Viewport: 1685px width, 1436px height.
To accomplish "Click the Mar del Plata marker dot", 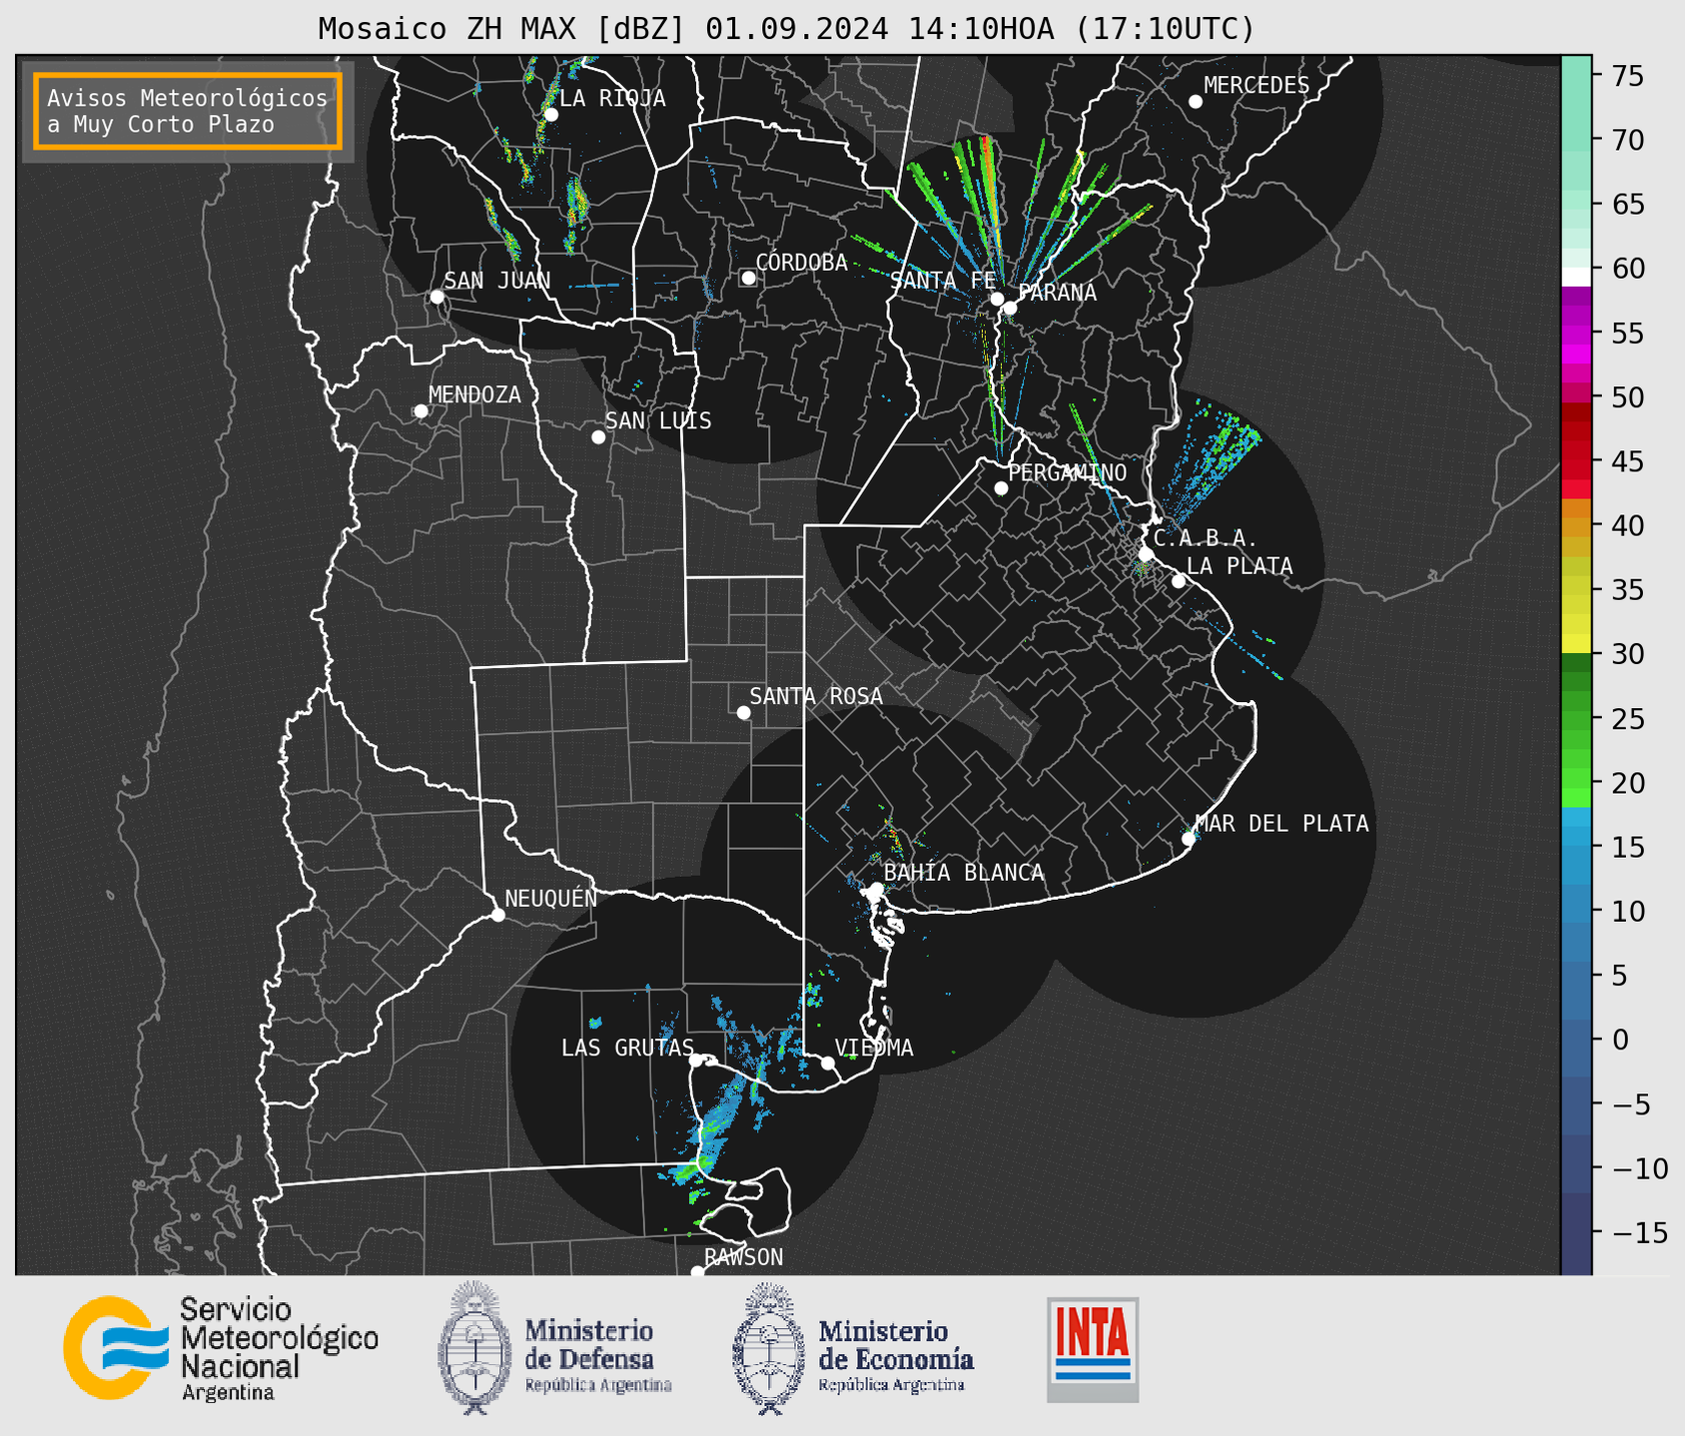I will (1189, 839).
